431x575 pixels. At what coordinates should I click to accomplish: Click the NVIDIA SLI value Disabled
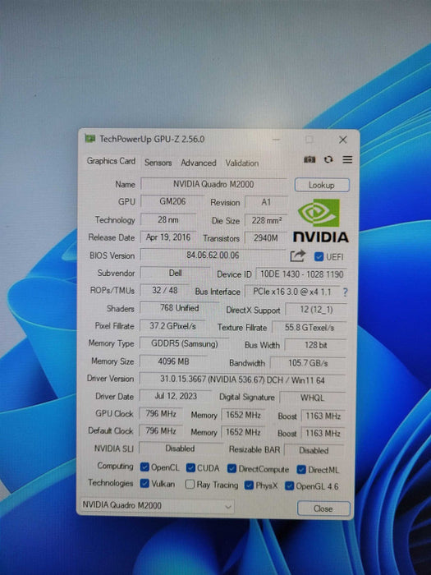click(181, 448)
